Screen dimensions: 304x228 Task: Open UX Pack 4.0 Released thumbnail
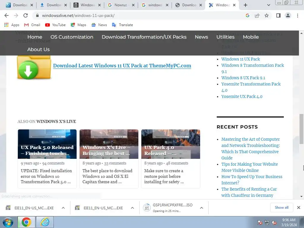coord(171,144)
